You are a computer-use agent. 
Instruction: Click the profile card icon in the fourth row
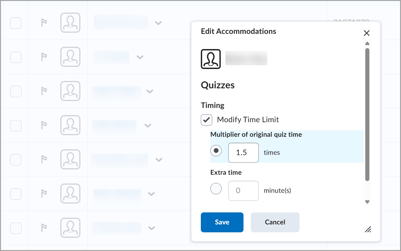point(70,125)
